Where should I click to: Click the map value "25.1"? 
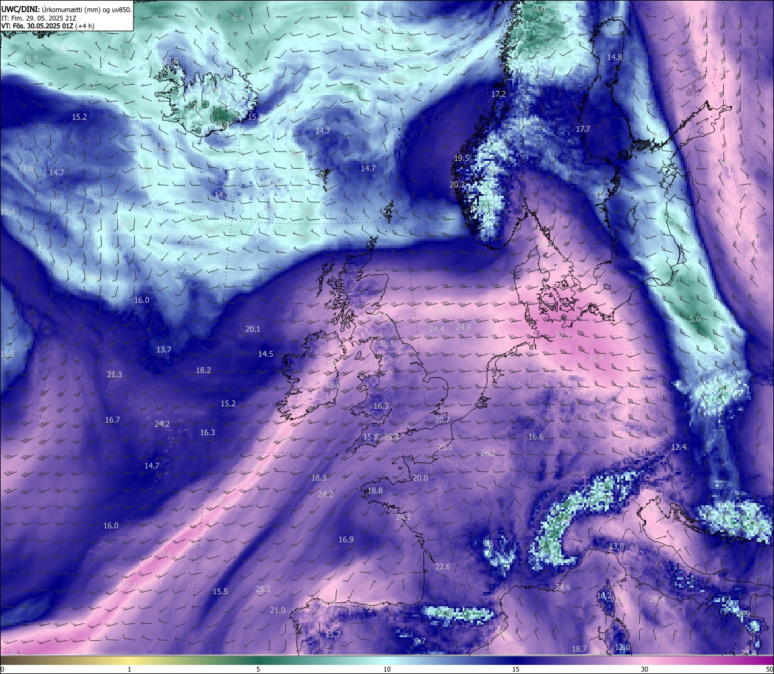(445, 447)
